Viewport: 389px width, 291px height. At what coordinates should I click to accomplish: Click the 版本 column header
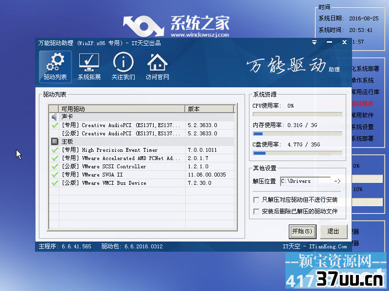pyautogui.click(x=210, y=109)
